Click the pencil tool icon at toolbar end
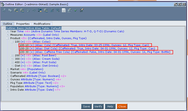This screenshot has height=111, width=188. click(x=82, y=10)
